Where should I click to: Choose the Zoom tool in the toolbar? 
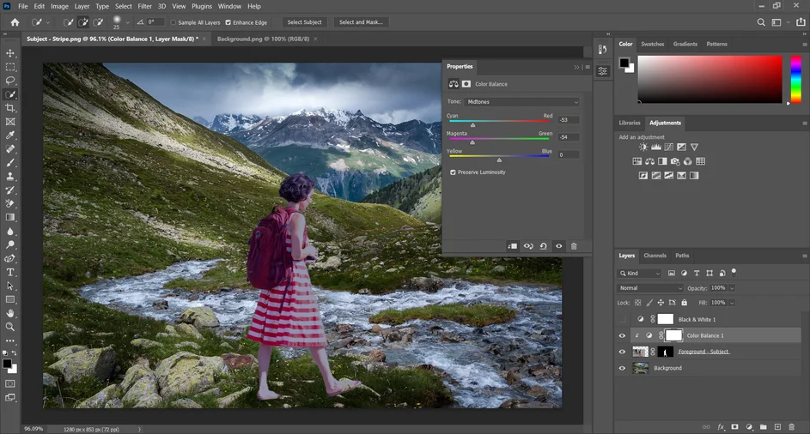10,327
